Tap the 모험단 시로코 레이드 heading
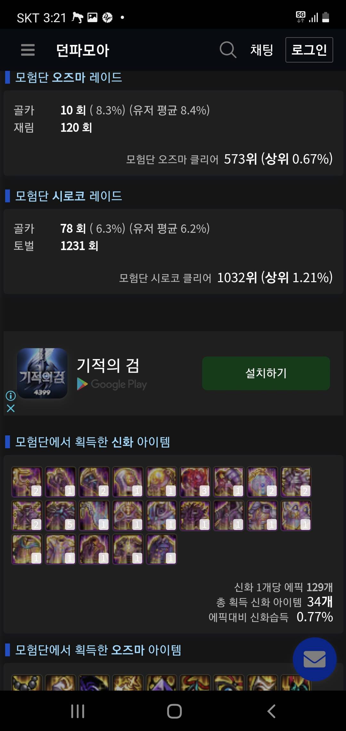The width and height of the screenshot is (346, 731). pyautogui.click(x=69, y=196)
